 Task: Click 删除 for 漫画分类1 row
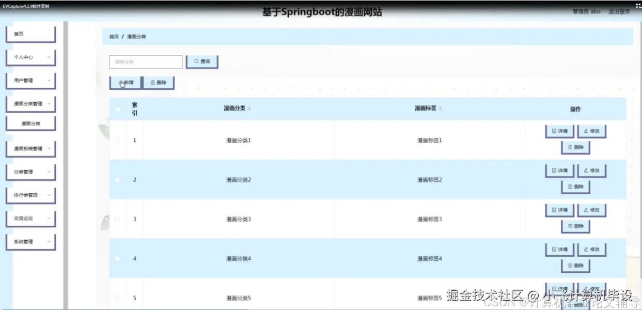coord(576,148)
